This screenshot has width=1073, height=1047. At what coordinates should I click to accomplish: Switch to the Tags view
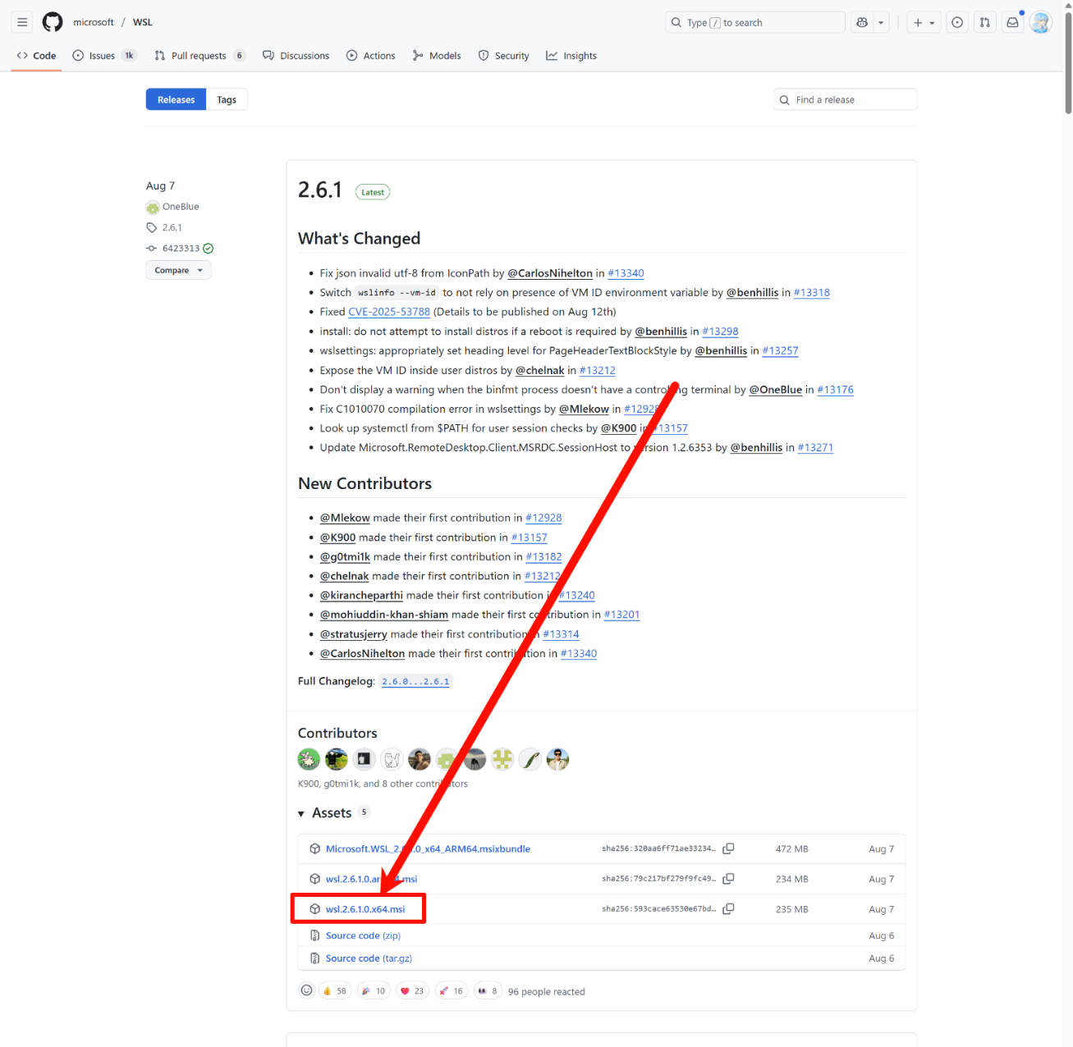coord(227,100)
